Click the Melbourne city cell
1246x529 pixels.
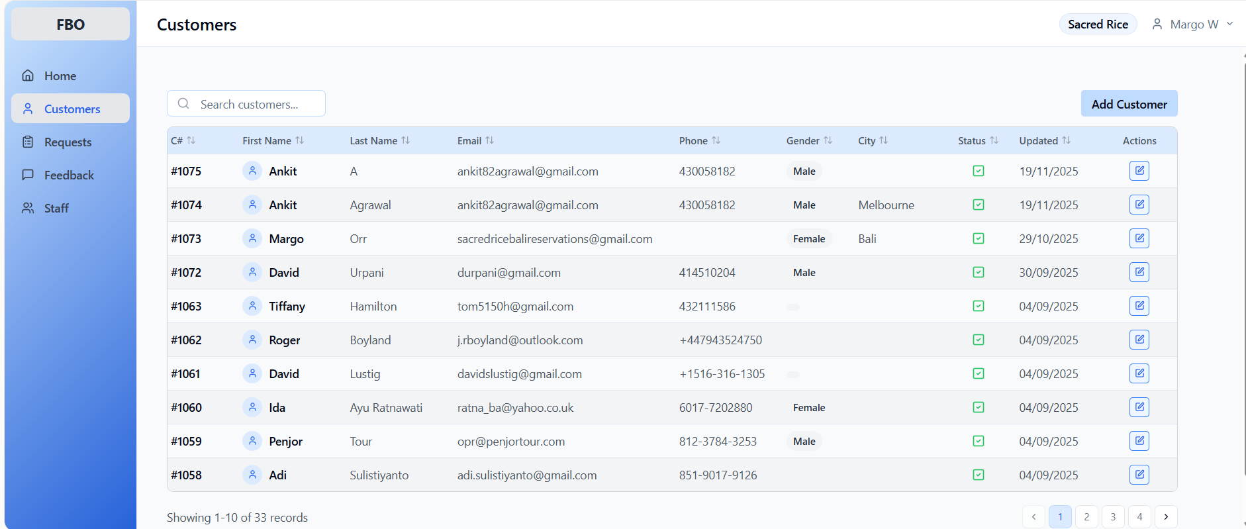pos(886,205)
